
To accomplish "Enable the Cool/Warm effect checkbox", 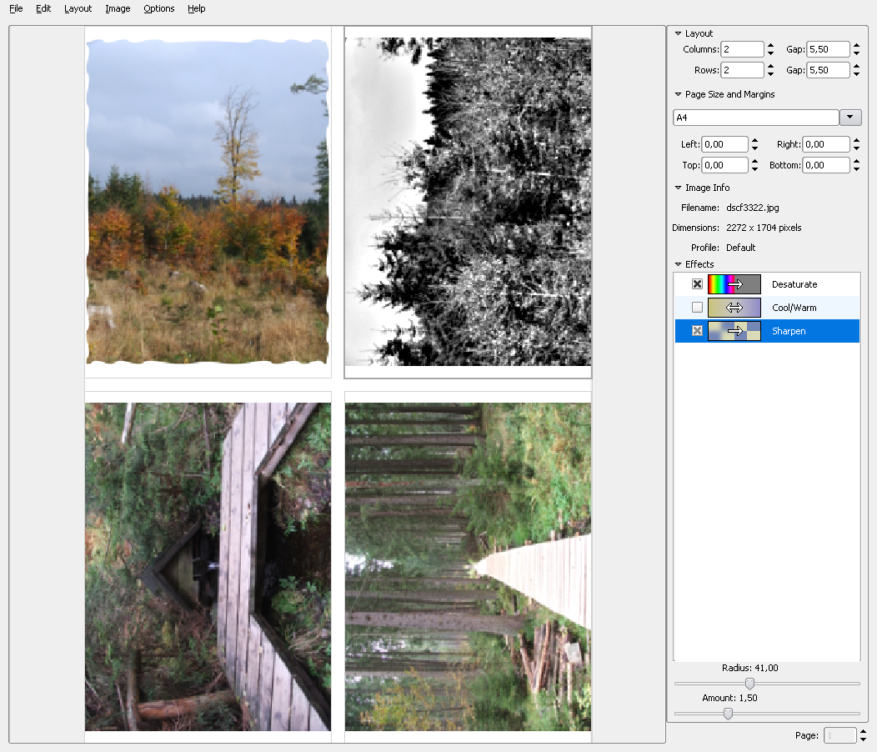I will pyautogui.click(x=697, y=308).
